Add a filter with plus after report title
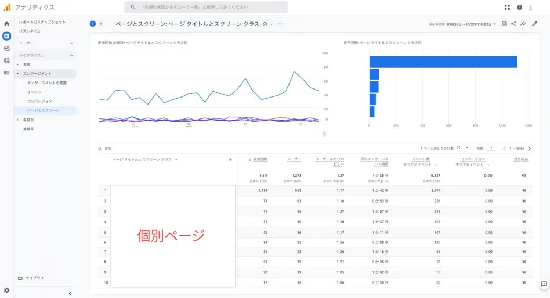The image size is (550, 298). 280,24
